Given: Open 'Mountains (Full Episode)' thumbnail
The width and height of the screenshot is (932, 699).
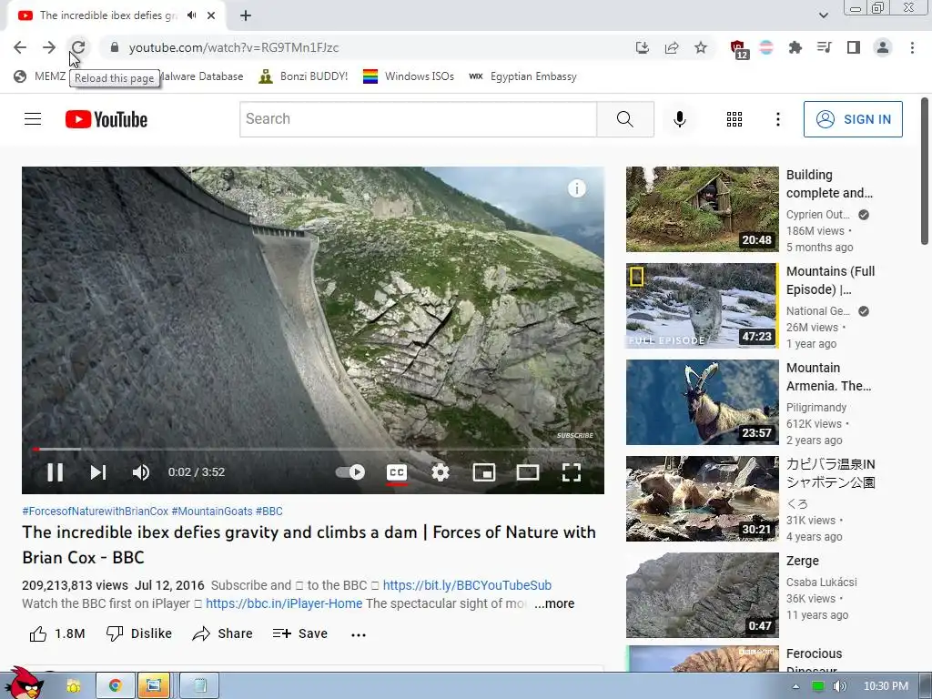Looking at the screenshot, I should point(702,306).
